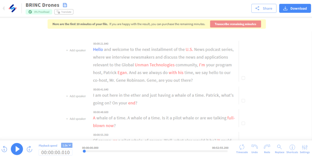312x156 pixels.
Task: Open the Shortcuts info icon
Action: (x=292, y=149)
